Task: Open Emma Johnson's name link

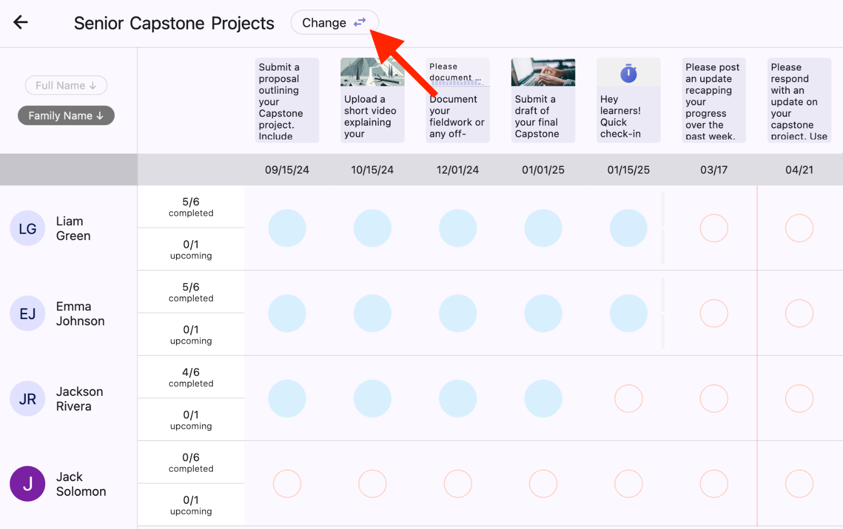Action: [x=80, y=314]
